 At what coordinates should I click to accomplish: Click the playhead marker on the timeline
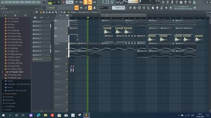[88, 18]
